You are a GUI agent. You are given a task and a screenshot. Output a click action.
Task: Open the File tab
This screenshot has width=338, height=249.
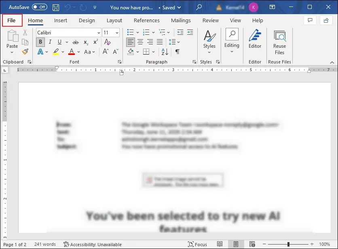(11, 21)
